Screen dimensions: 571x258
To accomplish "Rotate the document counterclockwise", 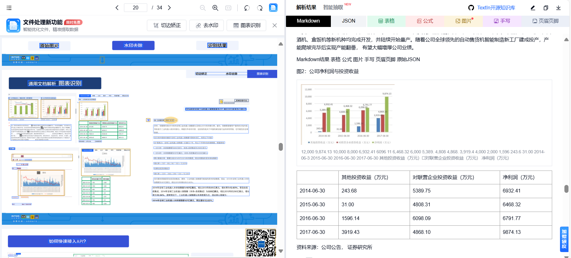I will (247, 8).
